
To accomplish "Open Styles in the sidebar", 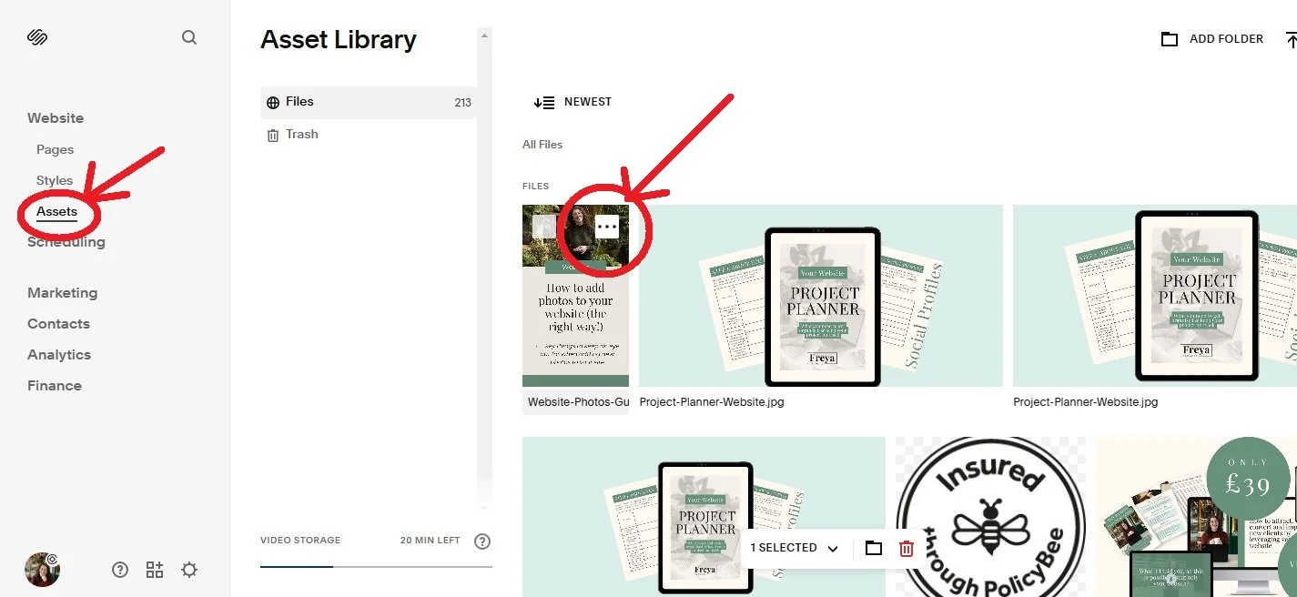I will click(x=55, y=180).
